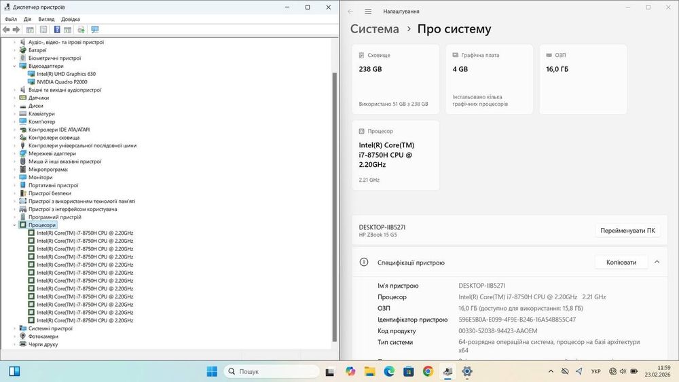
Task: Click the Update driver toolbar icon with green arrow
Action: 81,29
